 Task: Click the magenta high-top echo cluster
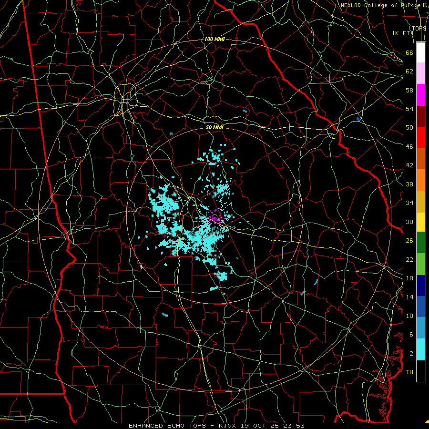[x=215, y=217]
